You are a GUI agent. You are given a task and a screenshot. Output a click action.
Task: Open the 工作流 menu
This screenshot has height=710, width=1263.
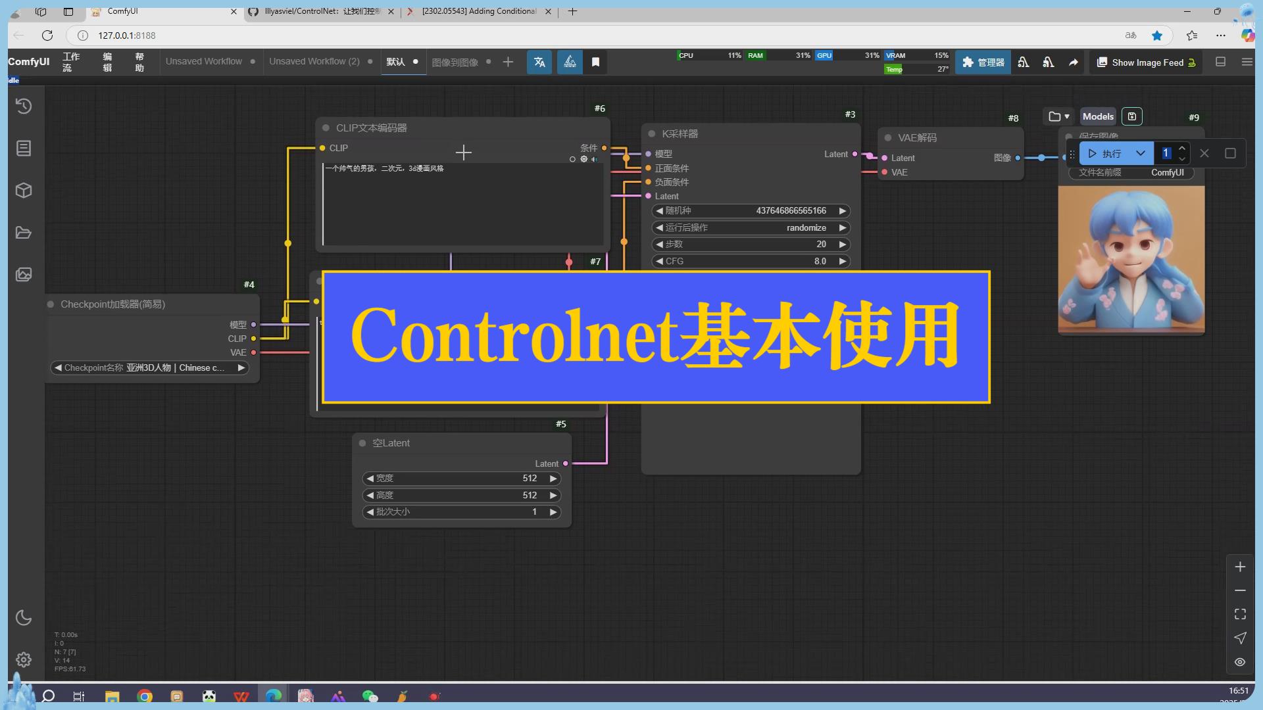click(x=71, y=62)
